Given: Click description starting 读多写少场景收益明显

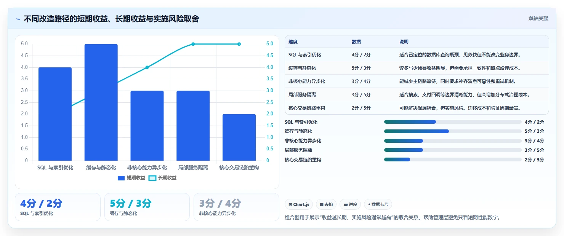Looking at the screenshot, I should [x=460, y=68].
